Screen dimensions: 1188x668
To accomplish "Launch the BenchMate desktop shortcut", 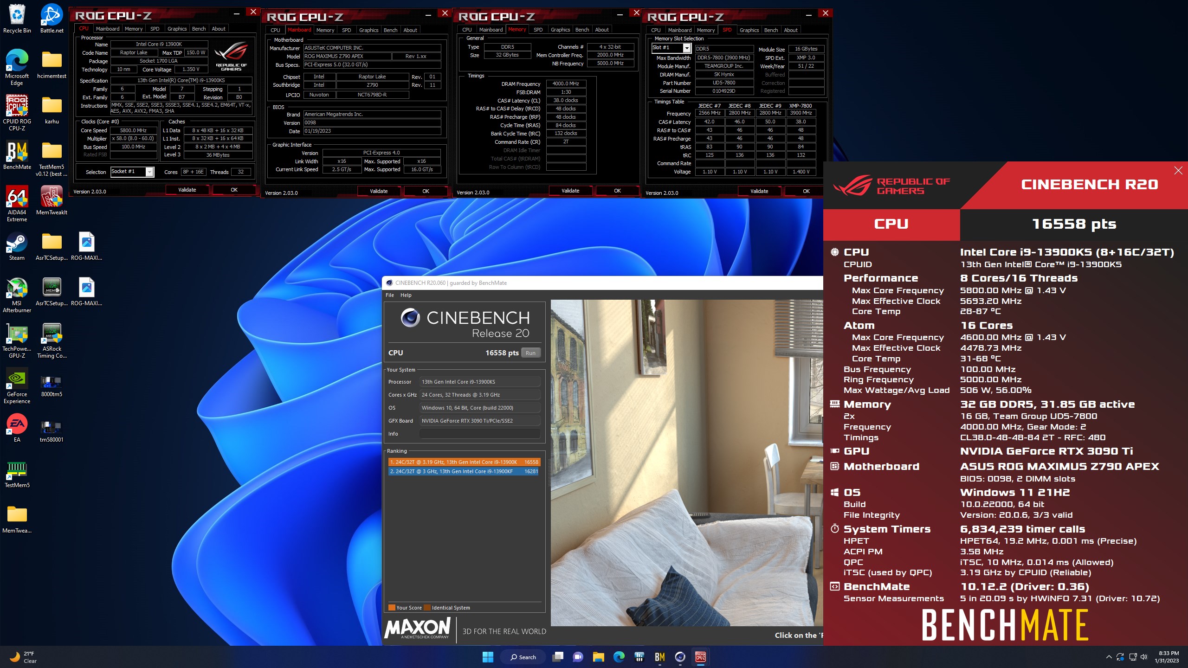I will tap(17, 155).
